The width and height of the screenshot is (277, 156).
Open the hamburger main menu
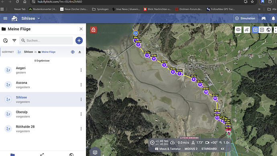coord(5,18)
